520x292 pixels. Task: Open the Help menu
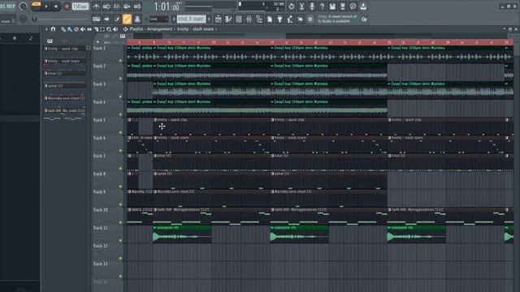pyautogui.click(x=11, y=6)
